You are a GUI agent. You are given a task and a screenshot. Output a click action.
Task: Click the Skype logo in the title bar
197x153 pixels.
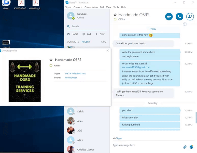(67, 2)
